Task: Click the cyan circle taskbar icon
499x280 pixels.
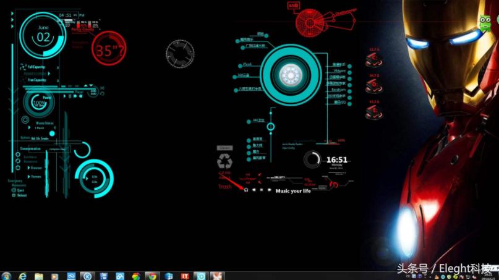Action: pos(201,276)
